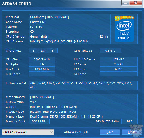
Task: Click the Integr. Video label
Action: pos(15,112)
